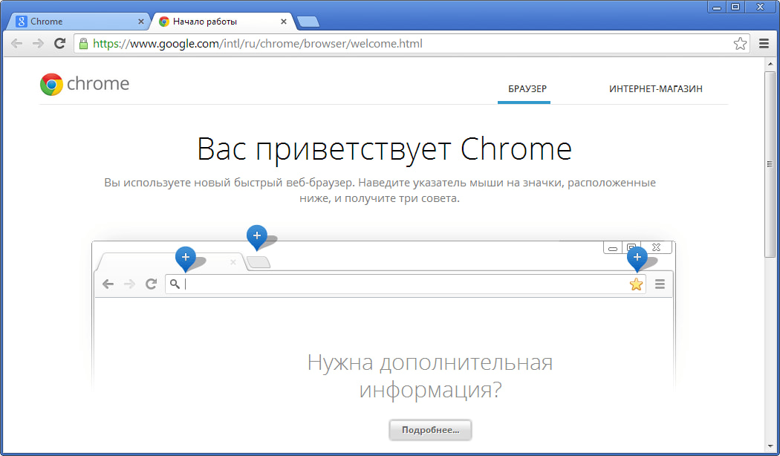Open the search magnifier in the illustrated omnibox
Viewport: 780px width, 456px height.
[x=173, y=284]
